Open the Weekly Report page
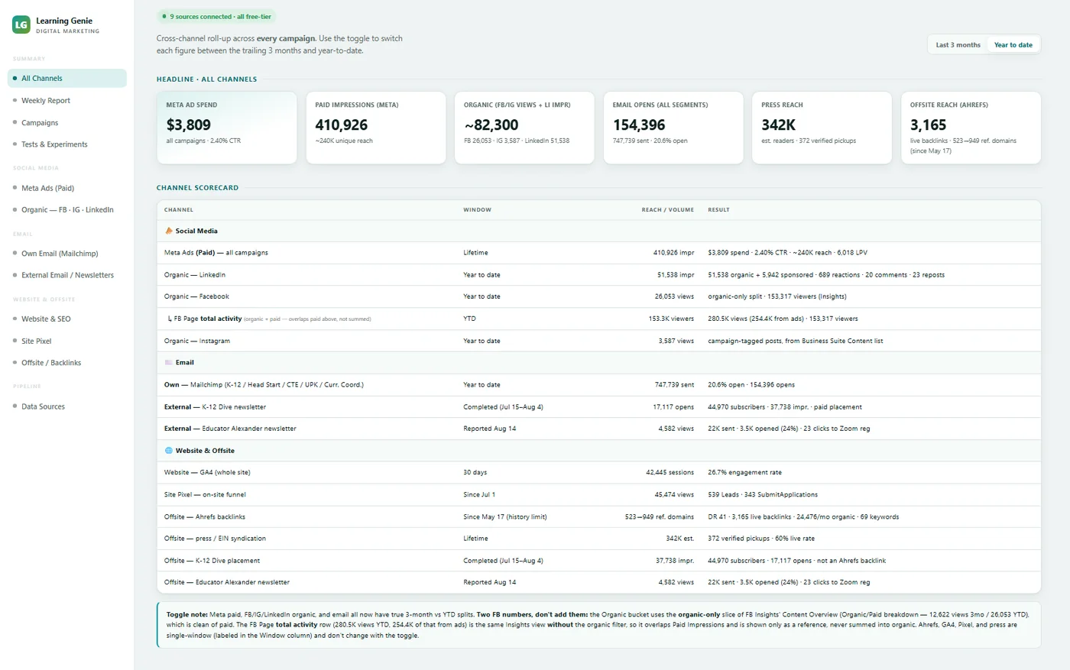The width and height of the screenshot is (1070, 670). pos(67,100)
